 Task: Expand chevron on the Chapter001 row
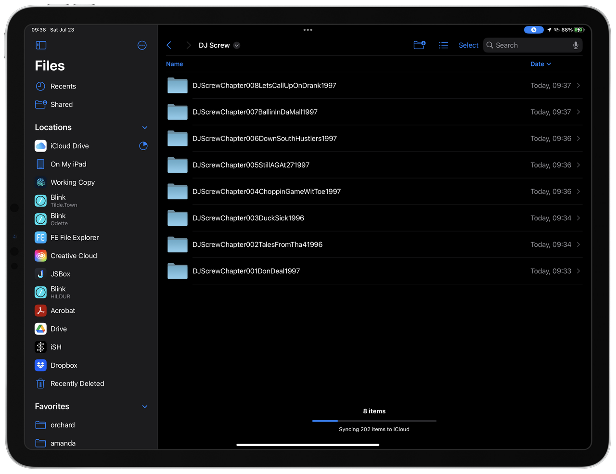(578, 271)
